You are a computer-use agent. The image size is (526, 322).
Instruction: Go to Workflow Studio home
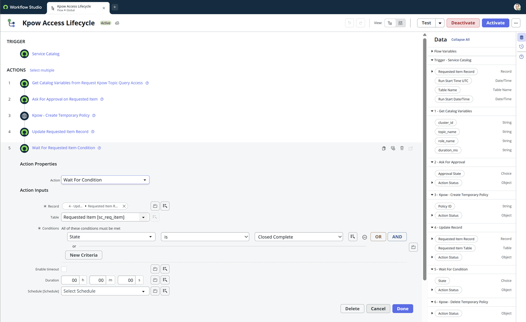coord(23,7)
